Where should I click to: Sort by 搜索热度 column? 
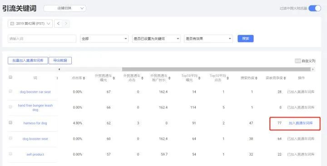coord(256,78)
